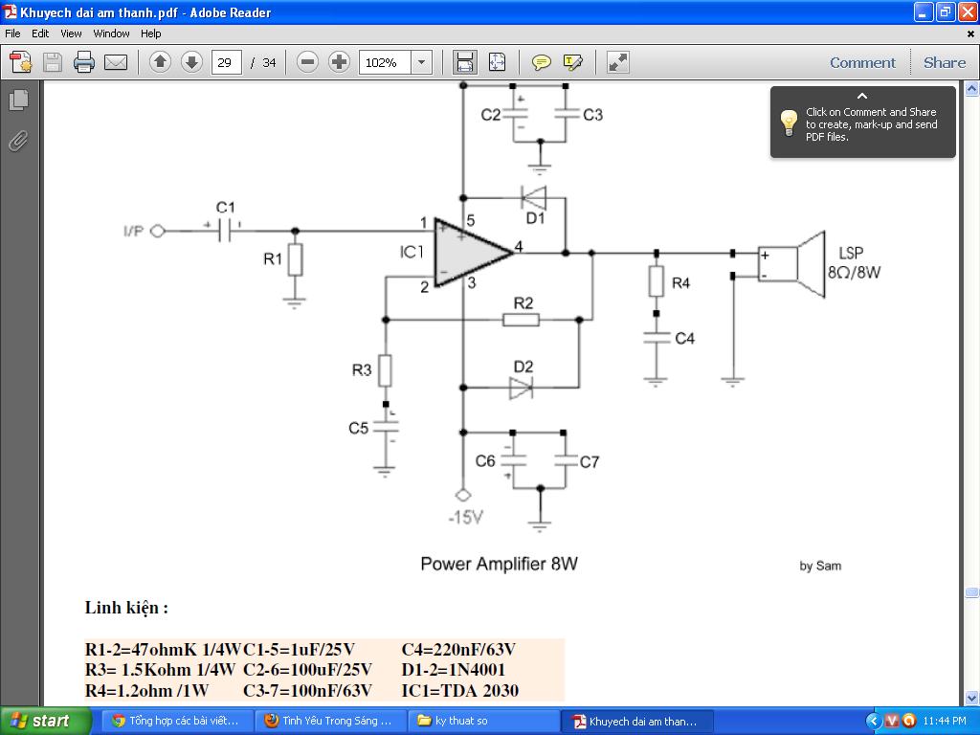Open the File menu

pos(12,33)
